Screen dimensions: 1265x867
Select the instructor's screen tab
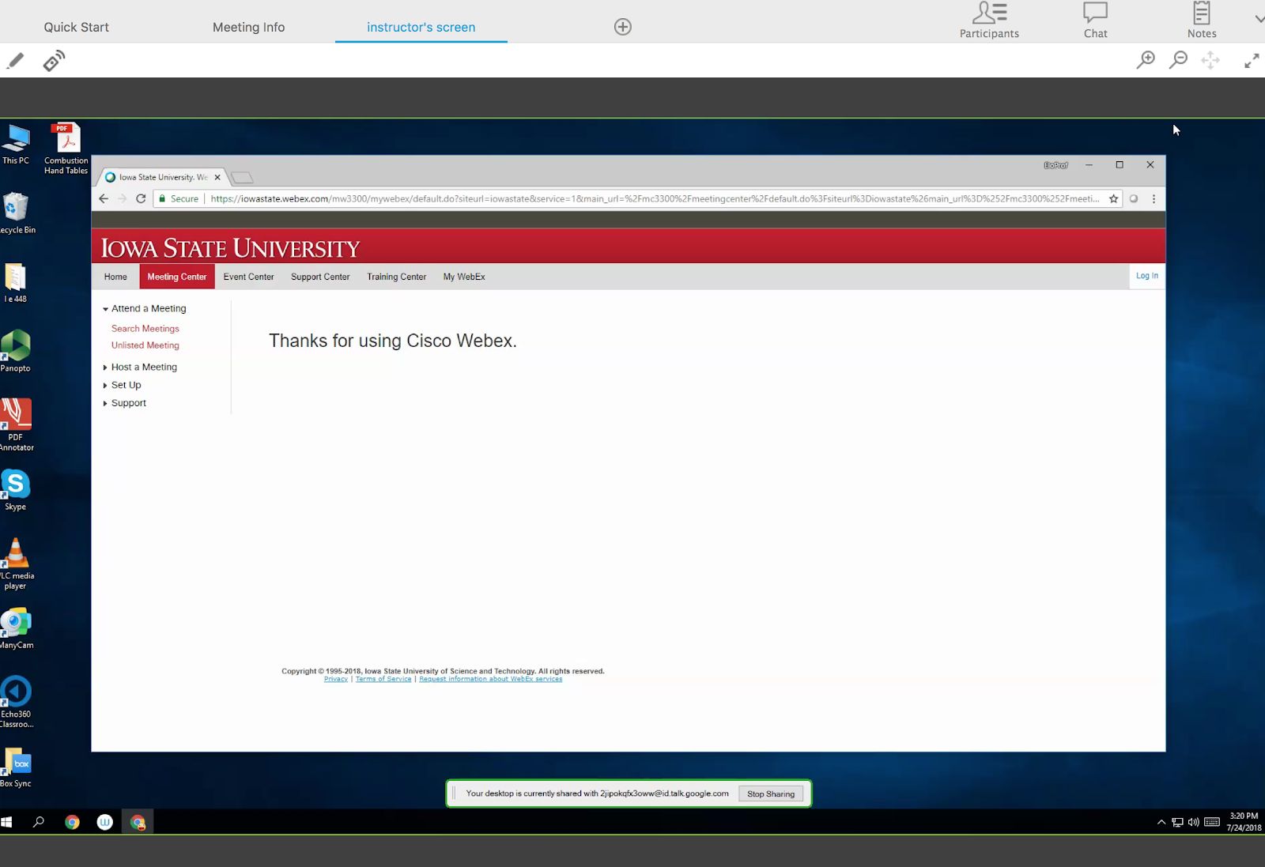pos(421,27)
